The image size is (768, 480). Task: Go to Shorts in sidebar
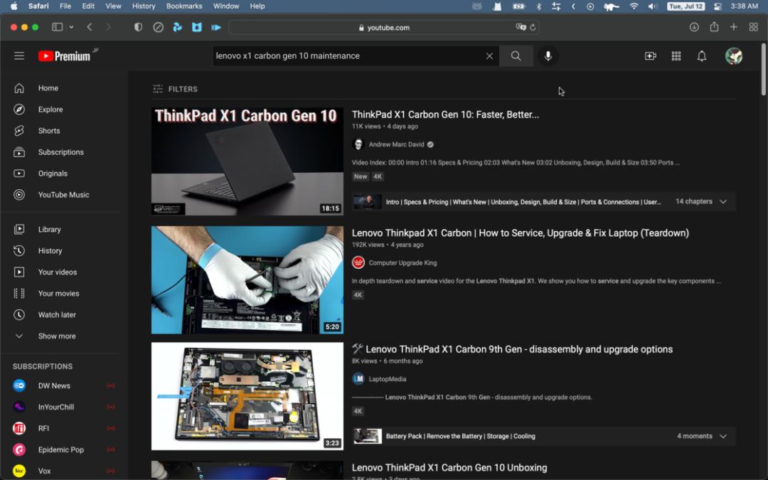point(49,131)
